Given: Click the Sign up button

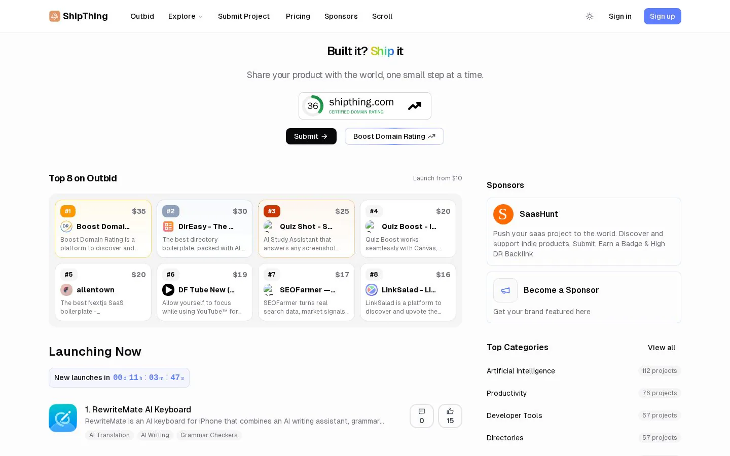Looking at the screenshot, I should tap(663, 16).
